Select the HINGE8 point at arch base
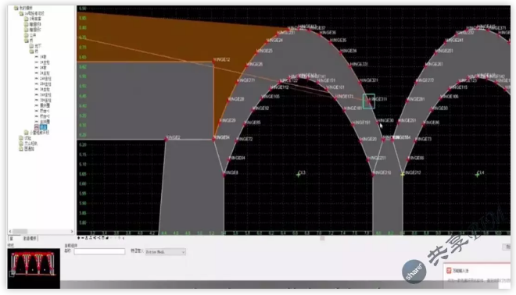Image resolution: width=516 pixels, height=295 pixels. [x=224, y=175]
